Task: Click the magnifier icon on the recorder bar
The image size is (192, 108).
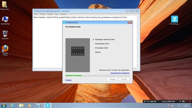Action: point(148,101)
